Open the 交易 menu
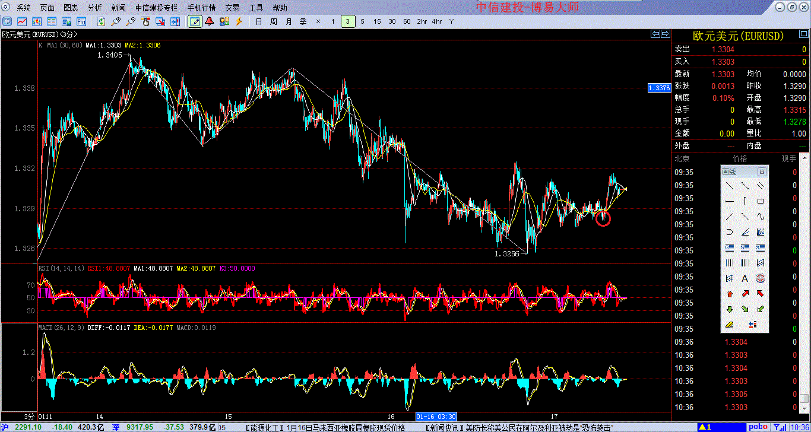 (232, 8)
